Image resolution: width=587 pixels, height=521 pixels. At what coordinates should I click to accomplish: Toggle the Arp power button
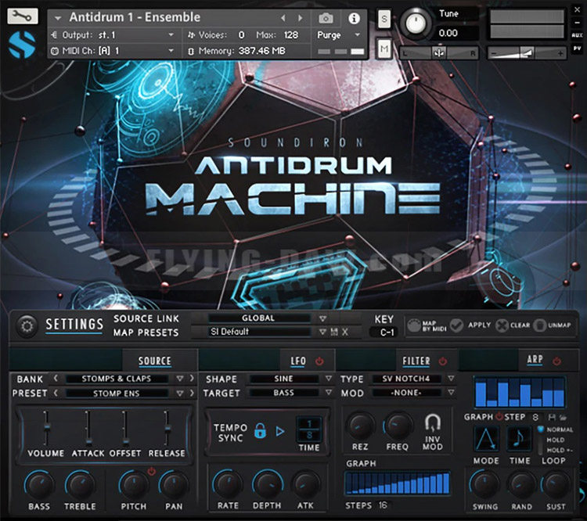tap(556, 361)
